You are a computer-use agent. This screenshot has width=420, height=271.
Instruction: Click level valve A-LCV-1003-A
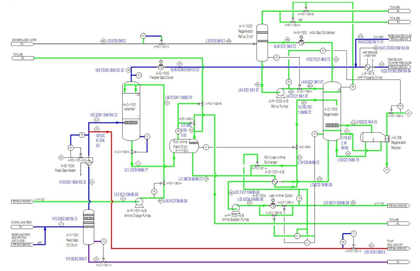pos(297,147)
